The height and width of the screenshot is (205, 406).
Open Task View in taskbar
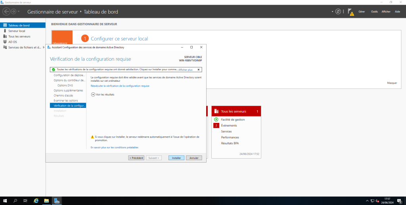click(26, 201)
